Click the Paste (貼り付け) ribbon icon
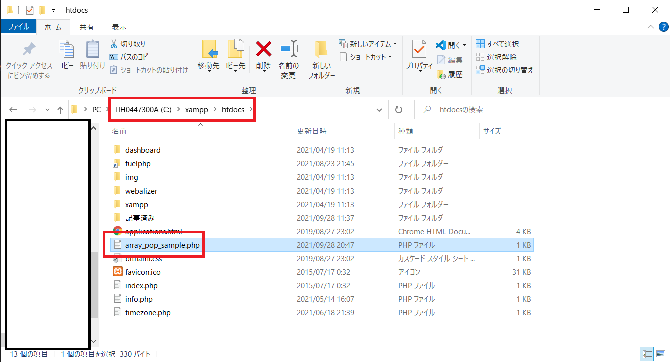The width and height of the screenshot is (671, 362). [x=93, y=49]
